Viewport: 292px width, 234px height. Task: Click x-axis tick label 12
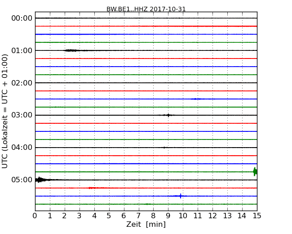point(212,216)
